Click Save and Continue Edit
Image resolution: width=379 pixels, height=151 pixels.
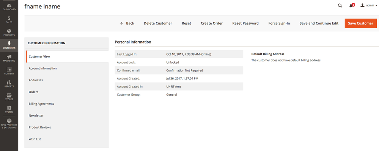(319, 23)
